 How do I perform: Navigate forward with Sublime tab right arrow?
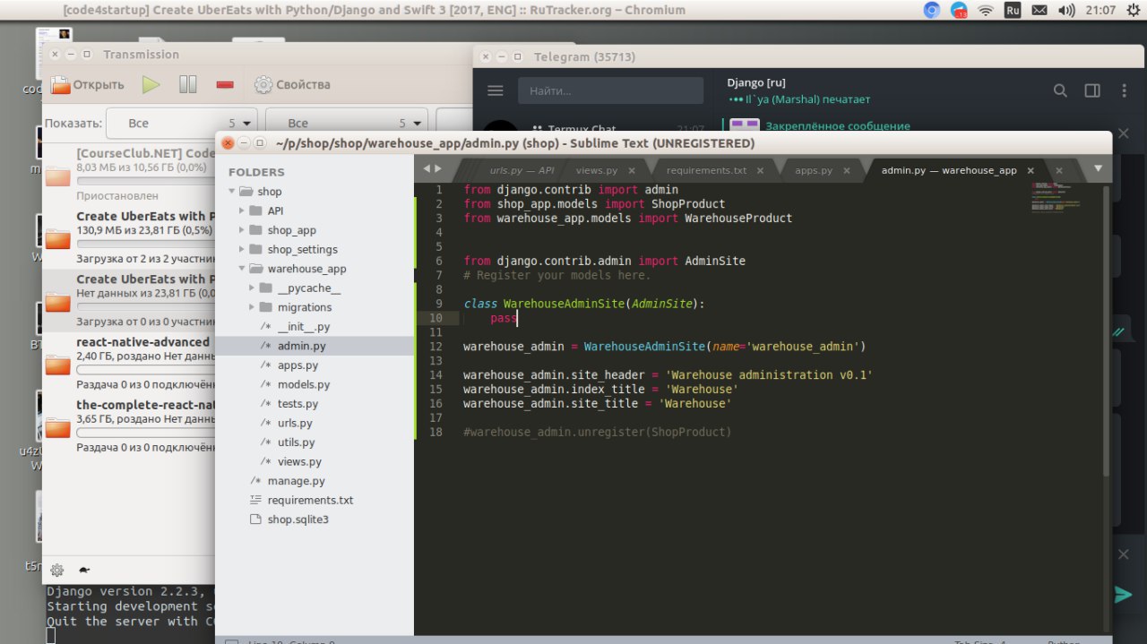coord(438,168)
